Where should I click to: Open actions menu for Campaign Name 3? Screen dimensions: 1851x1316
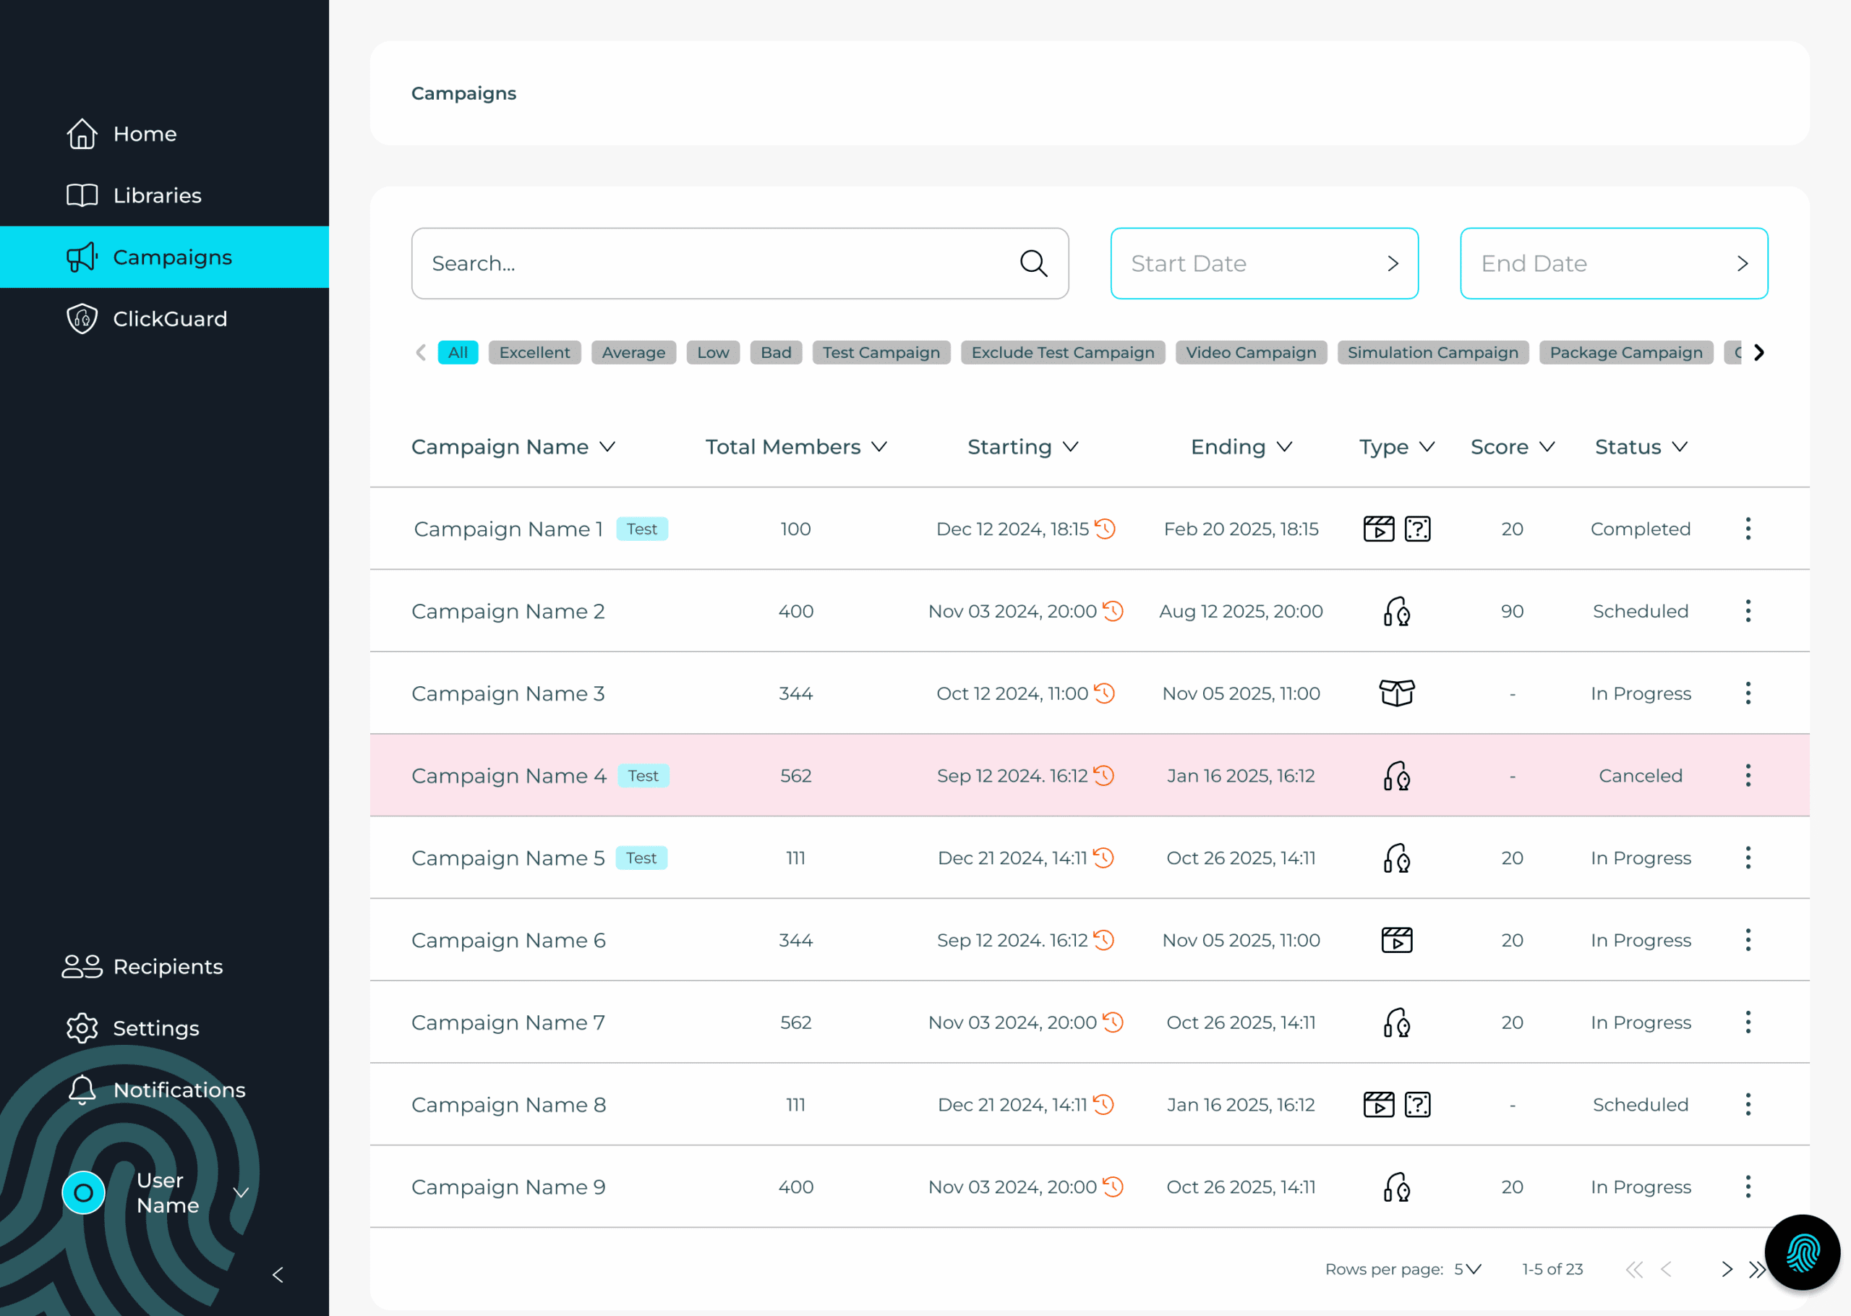click(1748, 693)
